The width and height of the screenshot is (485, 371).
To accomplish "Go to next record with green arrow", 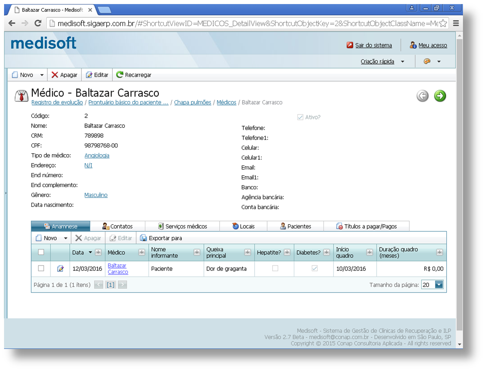I will (440, 96).
